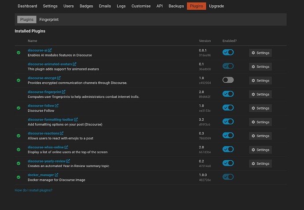Click green check badge for docker_manager

[19, 177]
